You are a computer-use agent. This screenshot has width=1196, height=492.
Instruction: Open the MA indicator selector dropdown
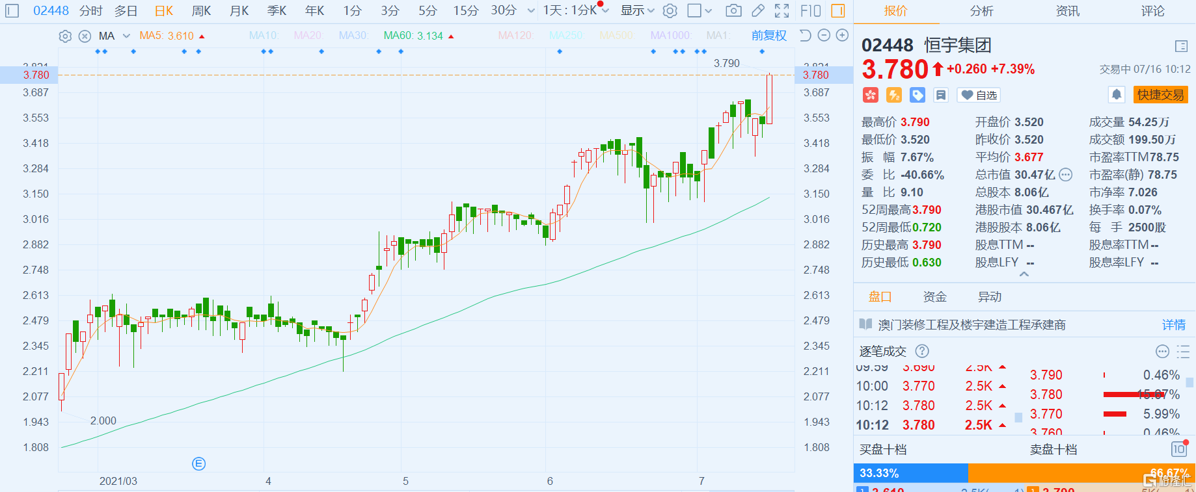click(x=126, y=36)
